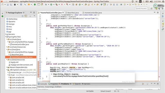Expand the src/main/resources folder
This screenshot has height=93, width=165.
click(7, 47)
